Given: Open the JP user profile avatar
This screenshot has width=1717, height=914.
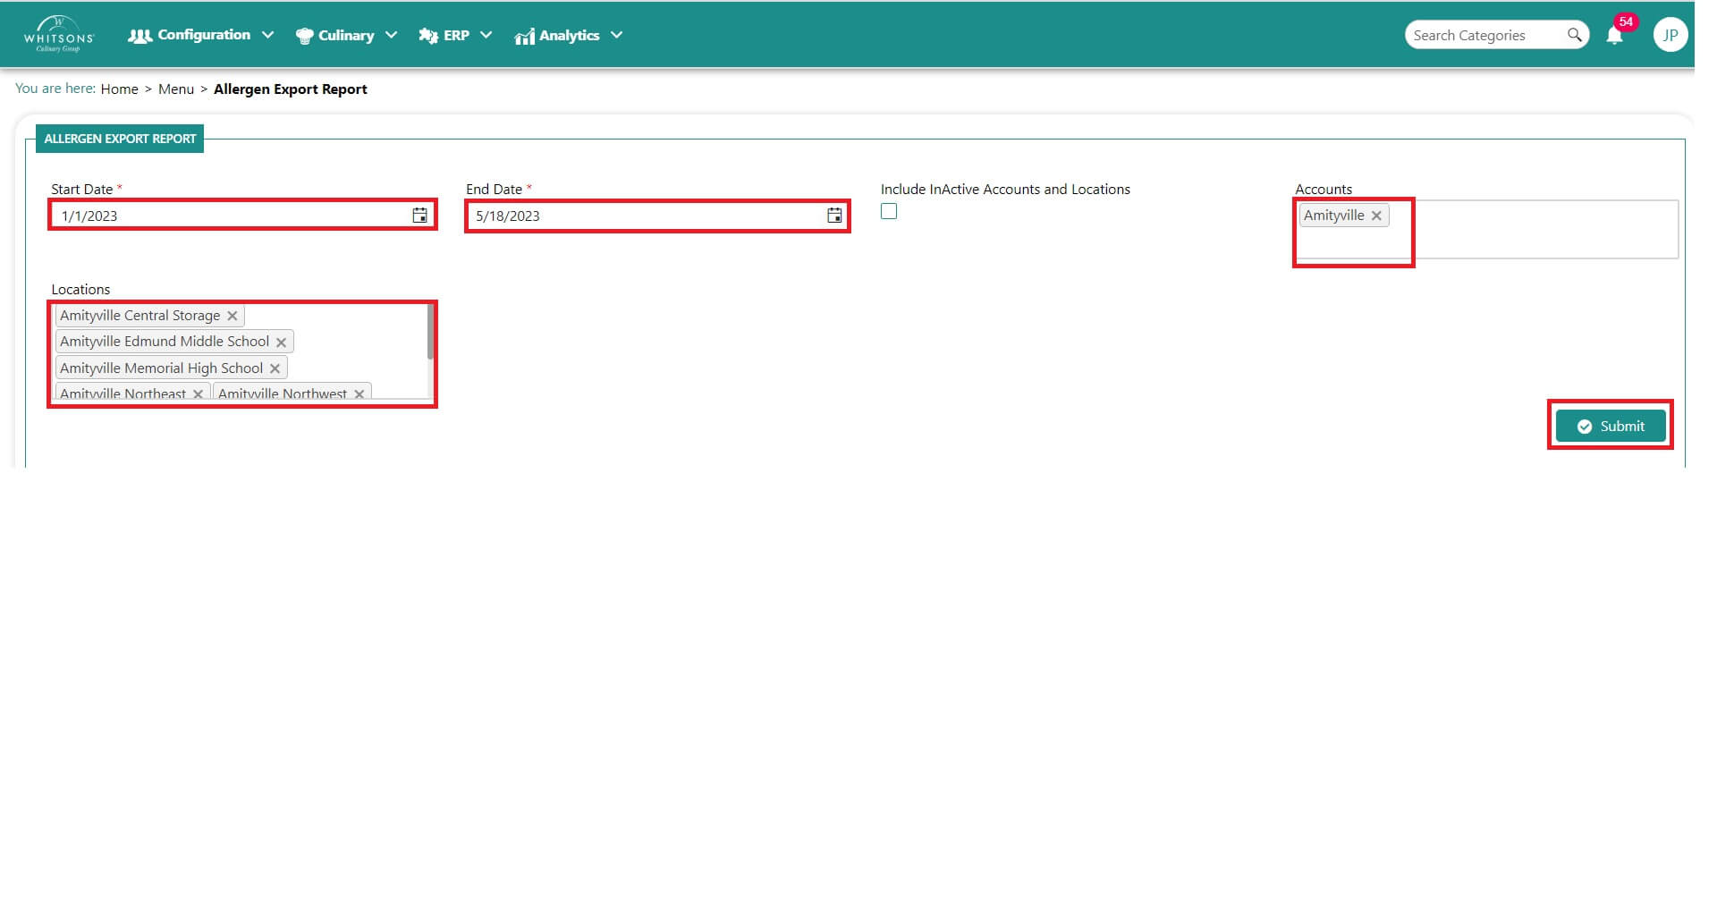Looking at the screenshot, I should click(1669, 35).
